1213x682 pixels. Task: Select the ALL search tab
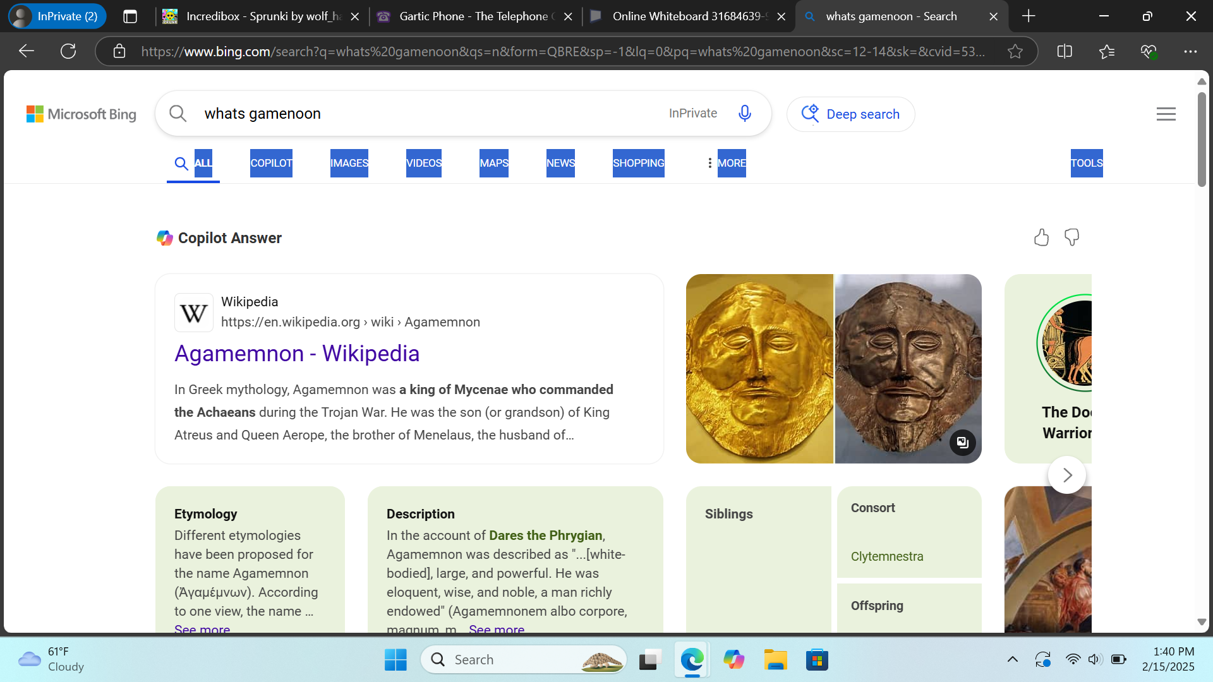[193, 163]
